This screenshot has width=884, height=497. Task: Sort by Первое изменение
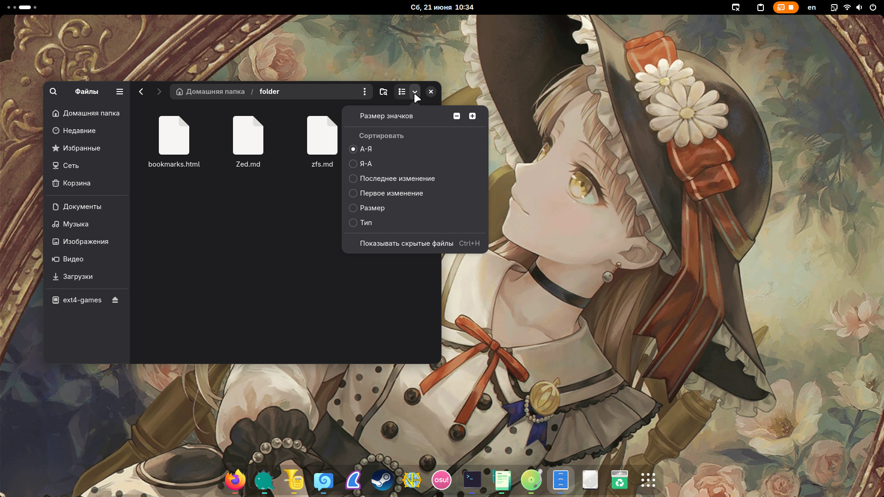(415, 193)
